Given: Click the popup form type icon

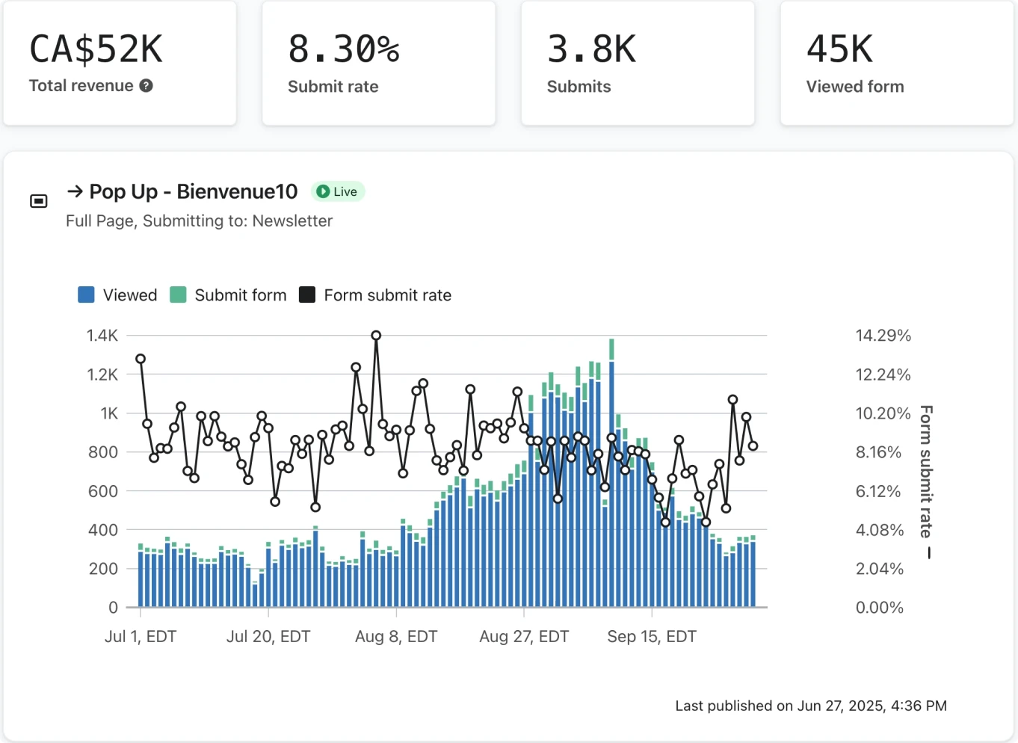Looking at the screenshot, I should pos(39,201).
